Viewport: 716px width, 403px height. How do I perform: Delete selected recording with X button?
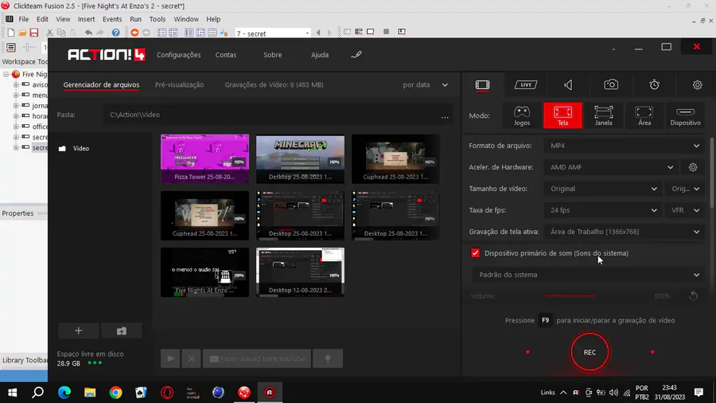point(191,358)
